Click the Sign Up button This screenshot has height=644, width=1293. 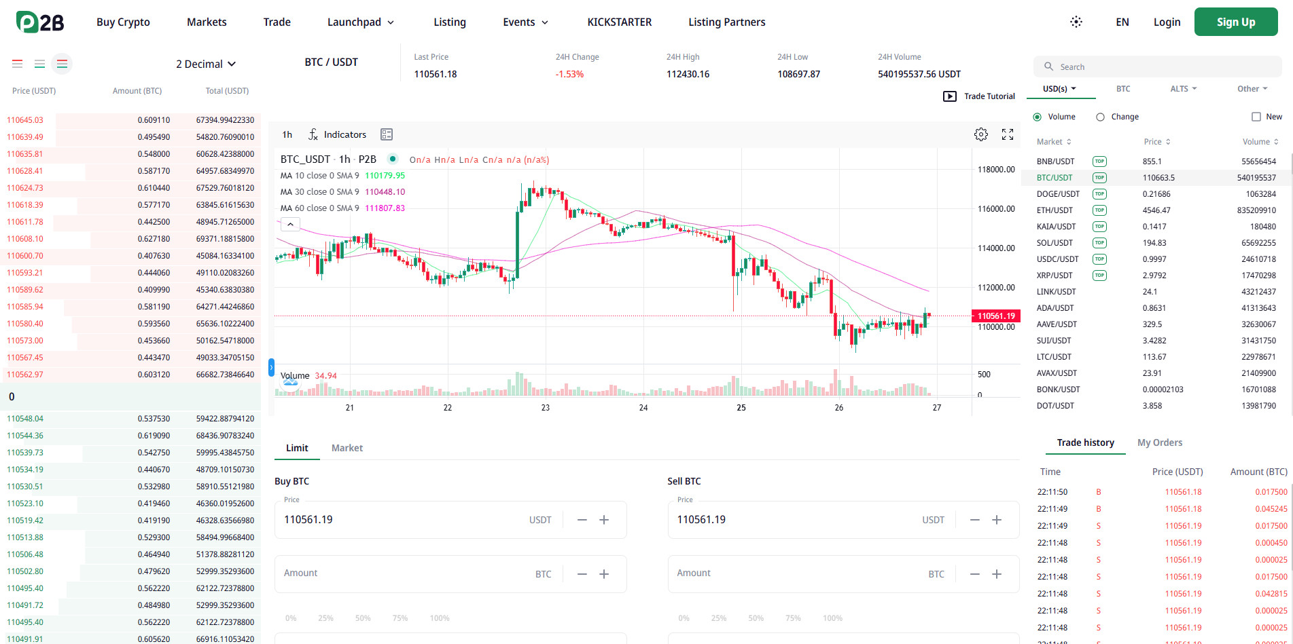1235,22
